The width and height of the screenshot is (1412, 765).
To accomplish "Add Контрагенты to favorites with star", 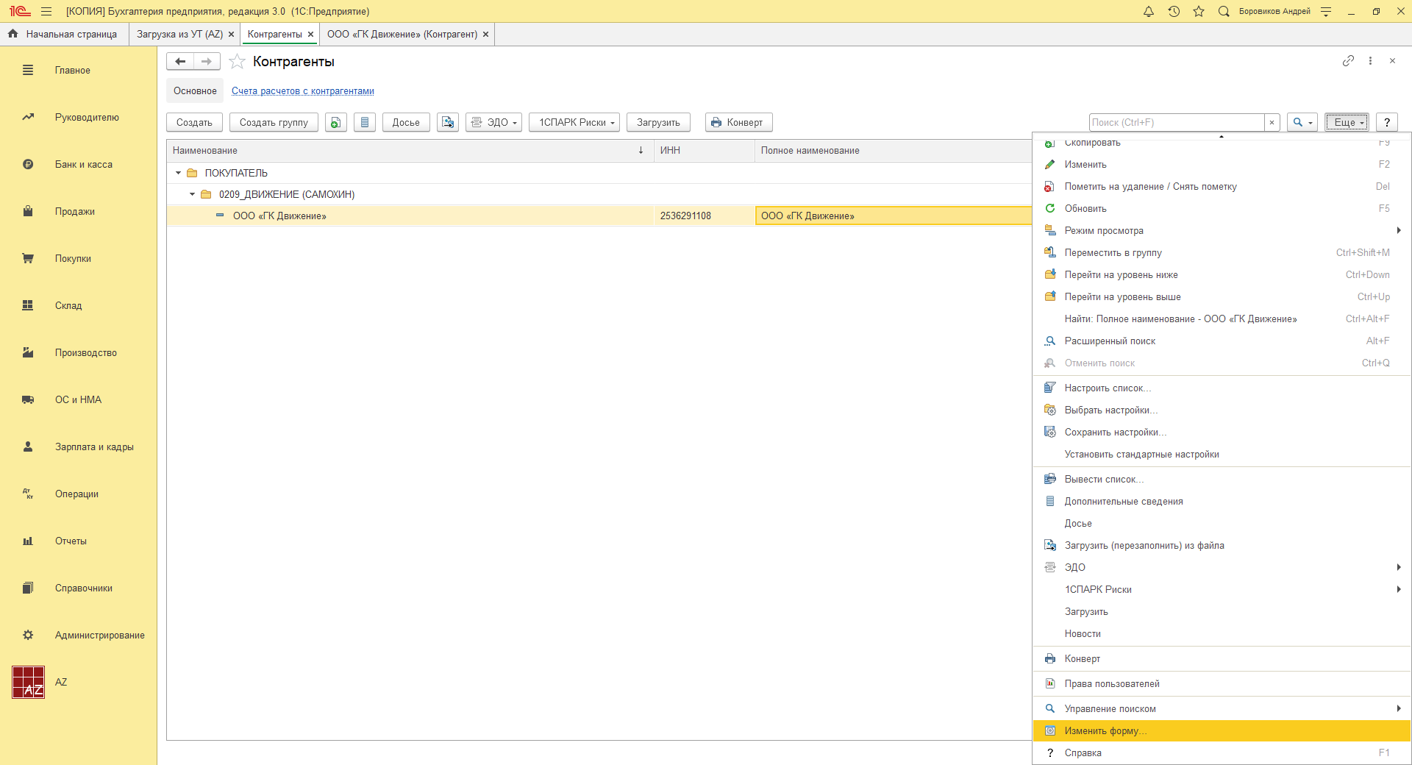I will coord(237,62).
